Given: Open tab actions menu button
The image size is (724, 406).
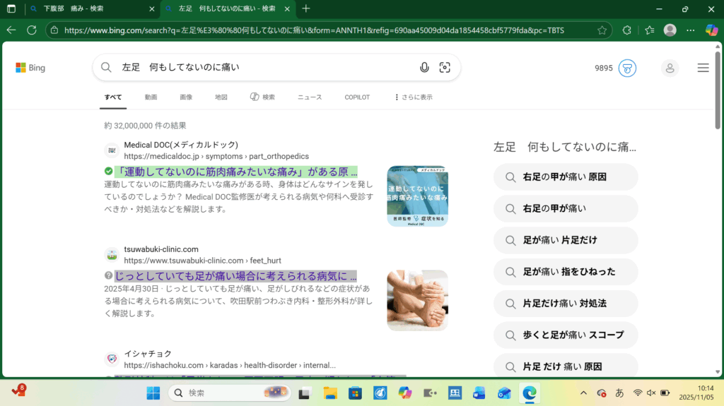Looking at the screenshot, I should 11,8.
